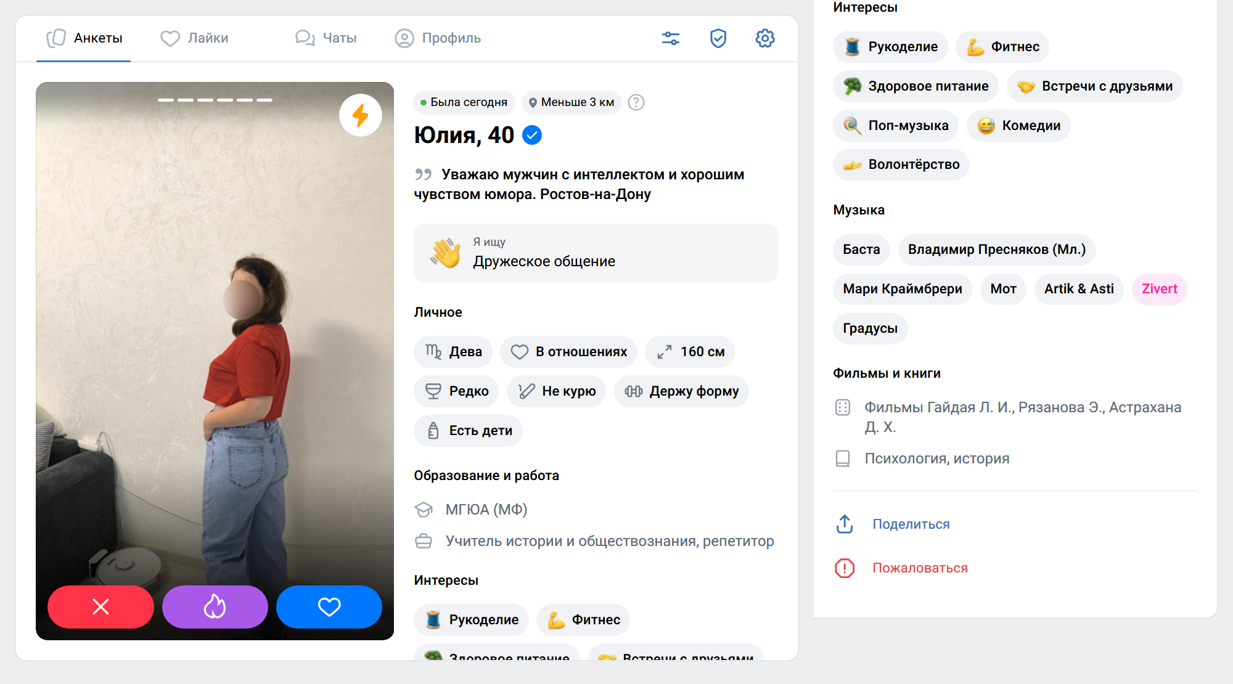
Task: Click the Меньше 3 км distance chip
Action: [x=571, y=102]
